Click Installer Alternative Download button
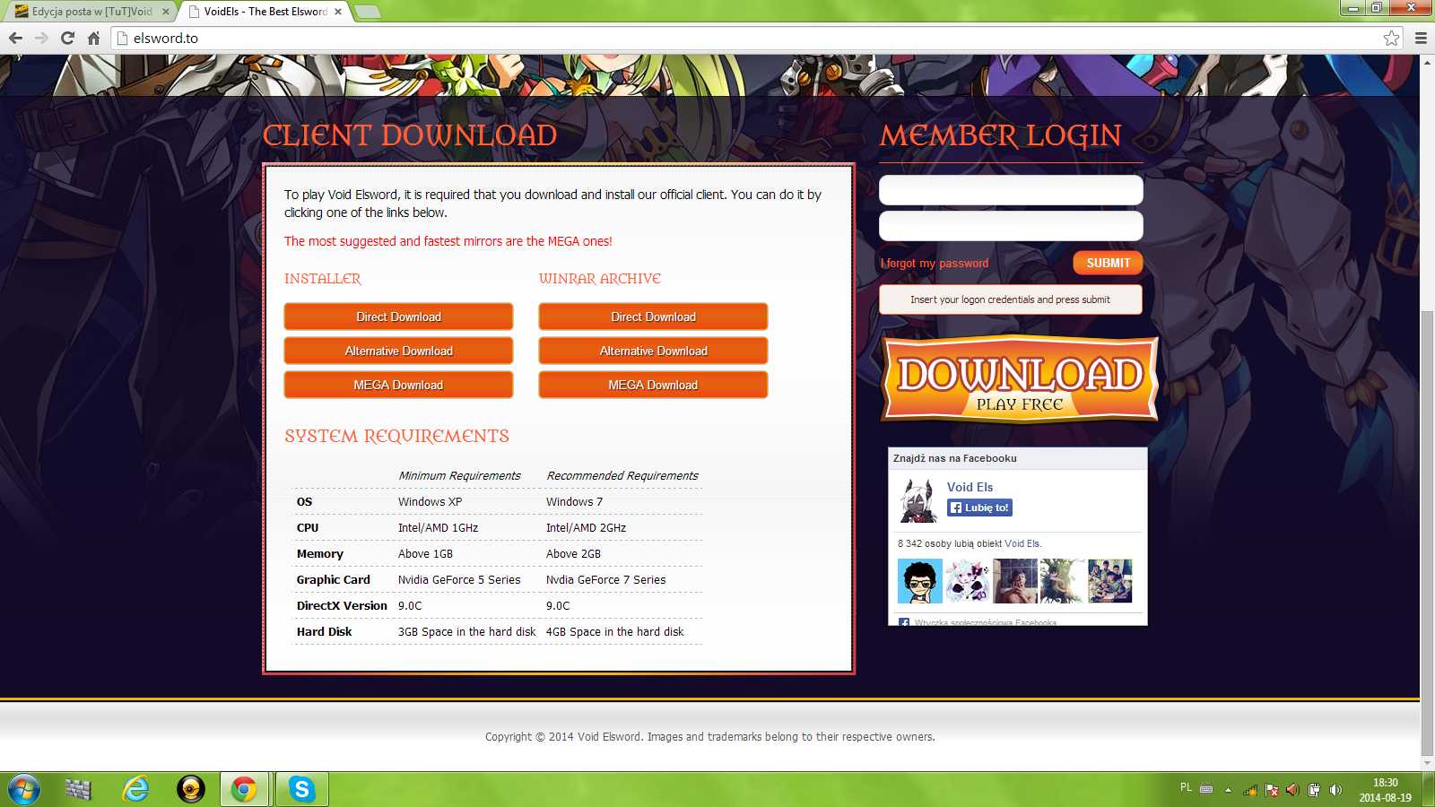 tap(398, 351)
